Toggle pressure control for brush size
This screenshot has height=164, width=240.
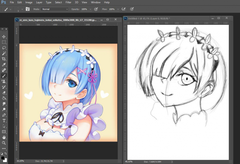[132, 9]
